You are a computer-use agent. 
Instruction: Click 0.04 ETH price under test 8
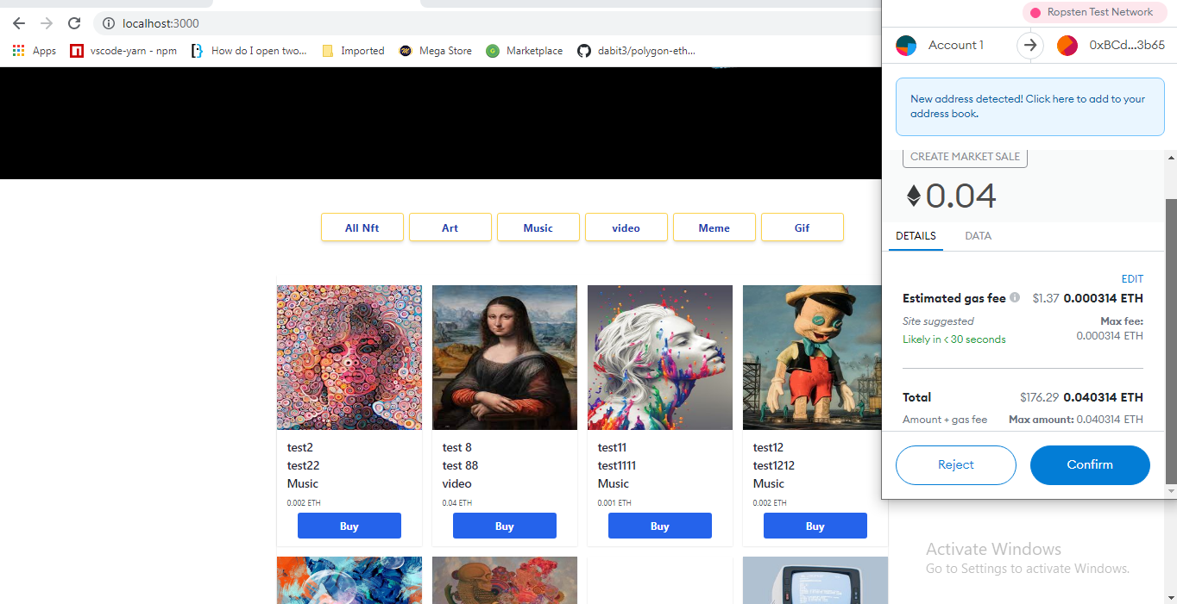pos(457,503)
